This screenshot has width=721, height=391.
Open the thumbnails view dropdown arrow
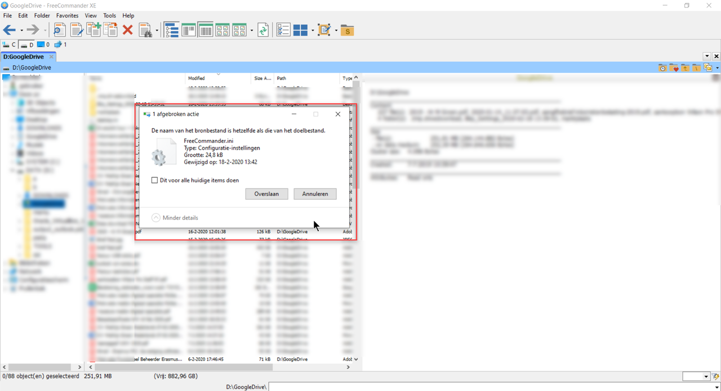tap(252, 30)
